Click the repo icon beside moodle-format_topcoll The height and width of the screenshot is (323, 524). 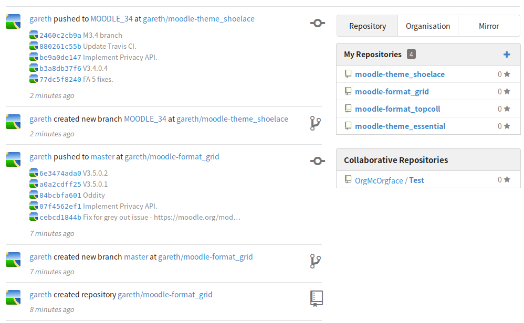click(348, 109)
